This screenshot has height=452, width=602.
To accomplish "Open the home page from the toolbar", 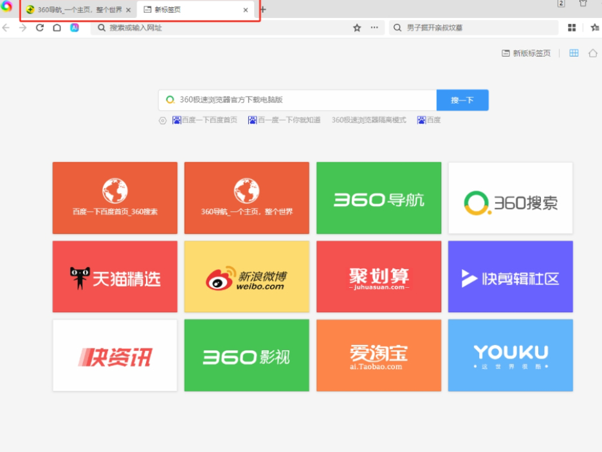I will [57, 28].
